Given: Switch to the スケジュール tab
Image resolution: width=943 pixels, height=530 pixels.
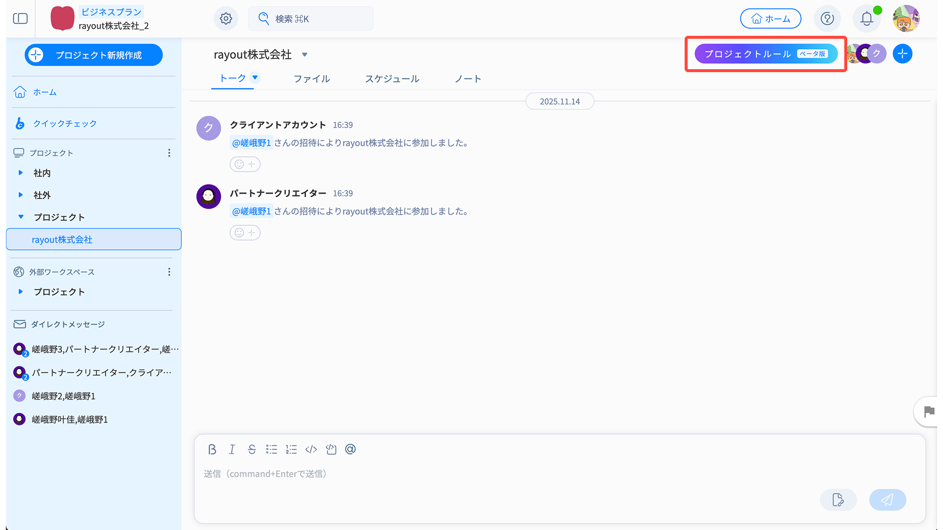Looking at the screenshot, I should 392,79.
